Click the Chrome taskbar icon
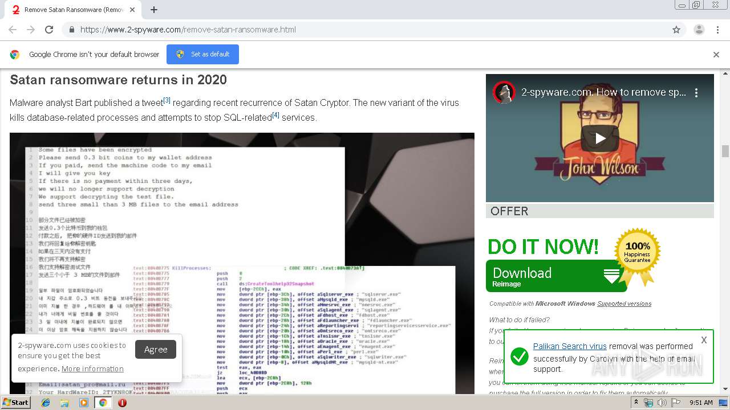730x410 pixels. [103, 403]
